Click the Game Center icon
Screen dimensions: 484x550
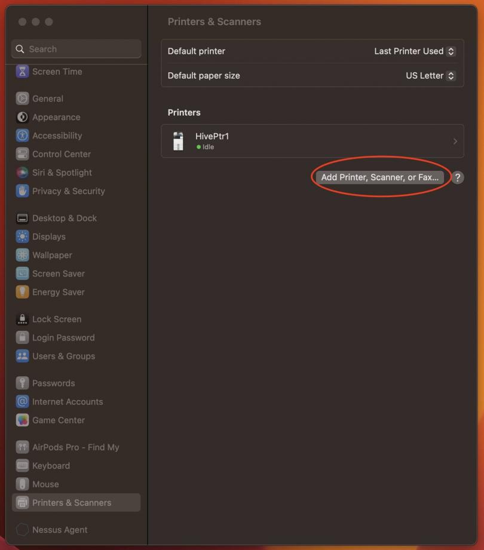22,420
